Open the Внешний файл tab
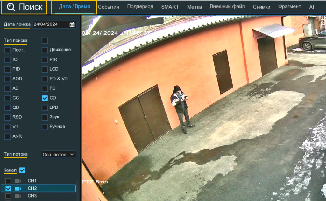The width and height of the screenshot is (326, 201). pos(227,7)
